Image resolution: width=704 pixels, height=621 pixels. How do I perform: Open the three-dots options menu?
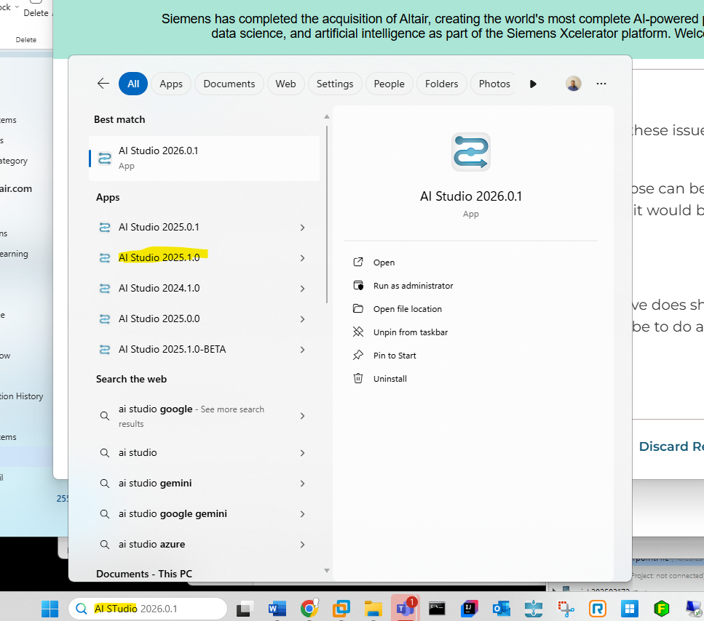click(x=601, y=84)
